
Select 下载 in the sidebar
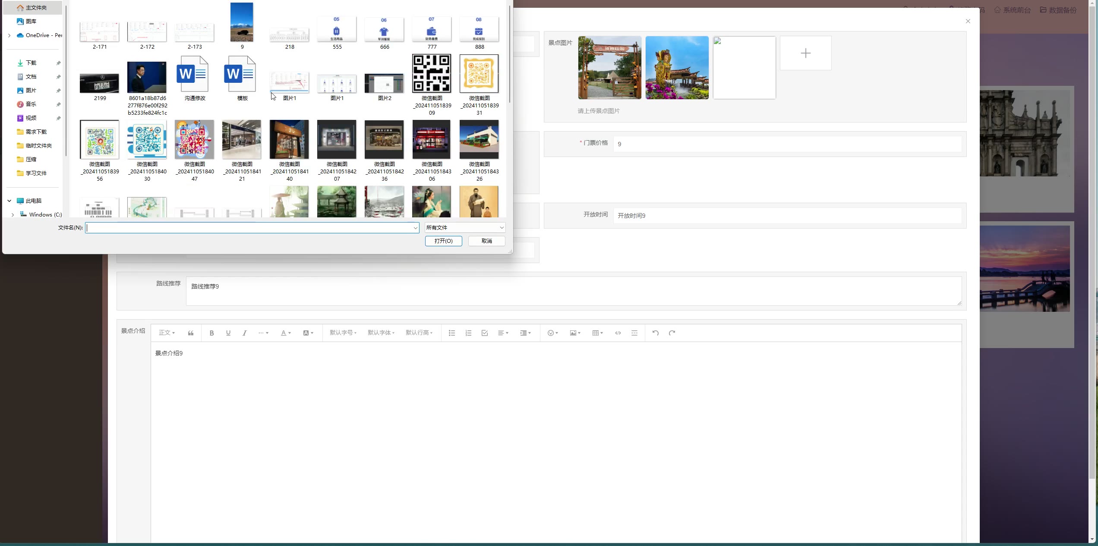click(31, 63)
